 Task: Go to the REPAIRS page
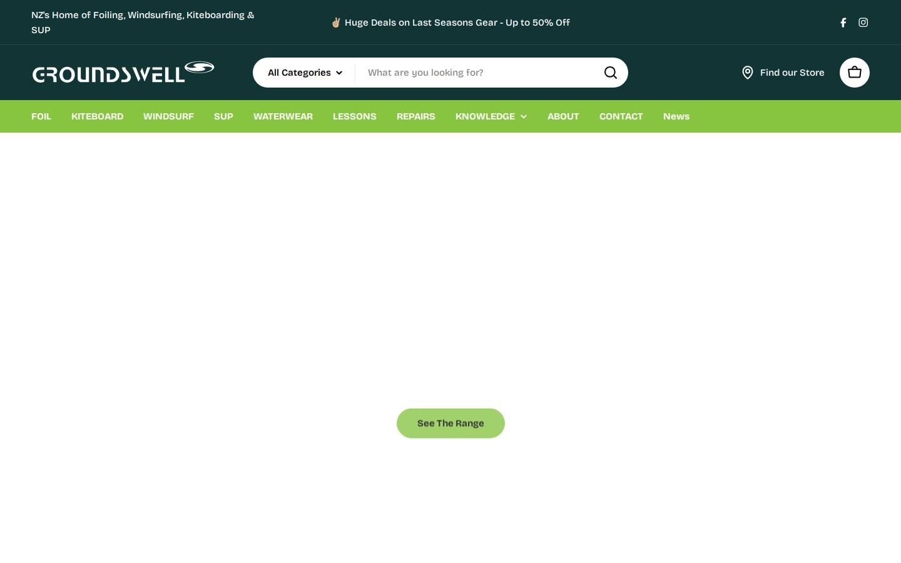(x=416, y=116)
